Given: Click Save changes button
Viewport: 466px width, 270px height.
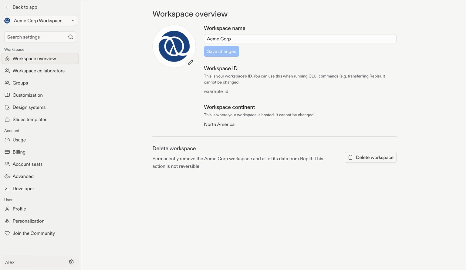Looking at the screenshot, I should click(221, 51).
